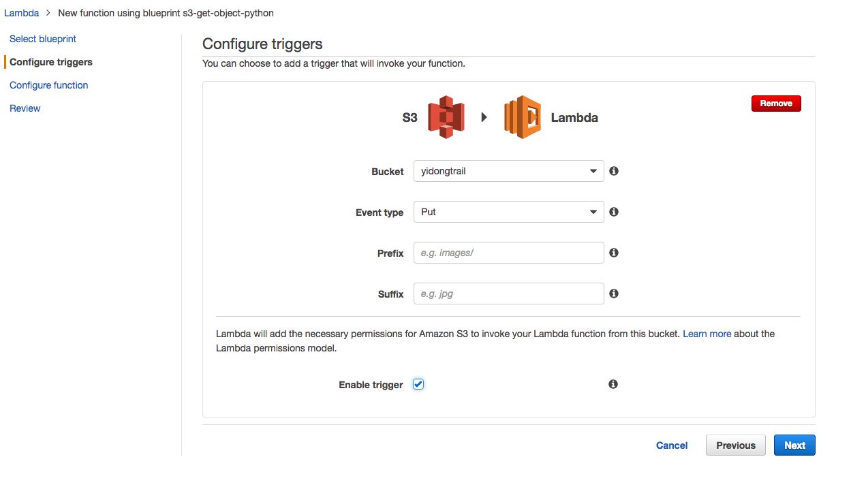The height and width of the screenshot is (489, 851).
Task: Expand the Event type dropdown showing Put
Action: pos(509,212)
